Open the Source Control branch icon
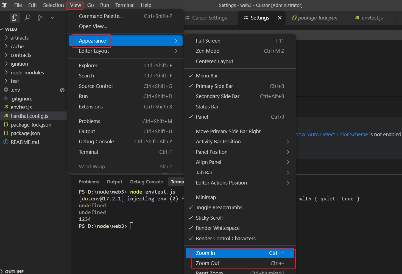 [40, 18]
